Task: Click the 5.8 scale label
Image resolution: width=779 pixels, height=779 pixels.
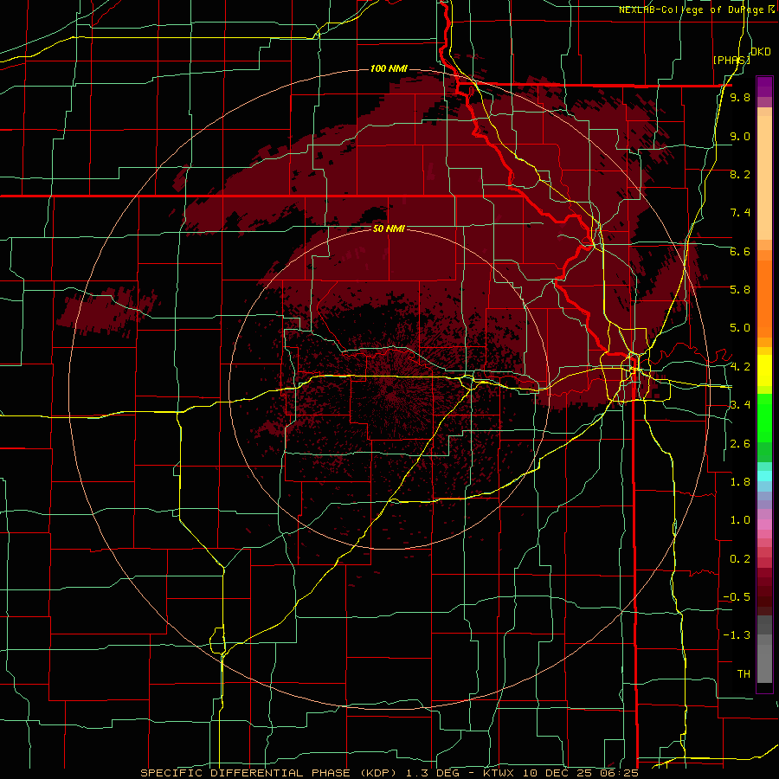Action: (740, 290)
